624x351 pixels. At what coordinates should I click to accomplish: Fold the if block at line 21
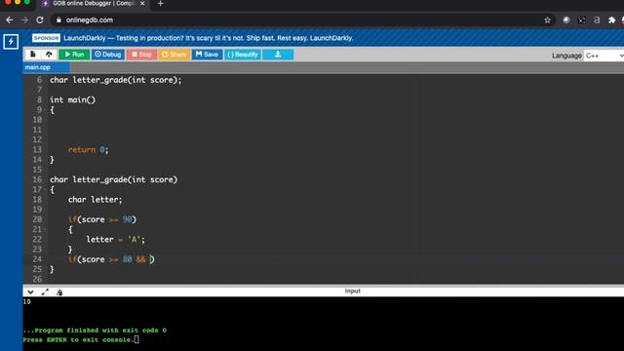point(45,229)
